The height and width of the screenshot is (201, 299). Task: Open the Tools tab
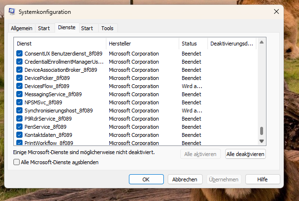(x=107, y=28)
